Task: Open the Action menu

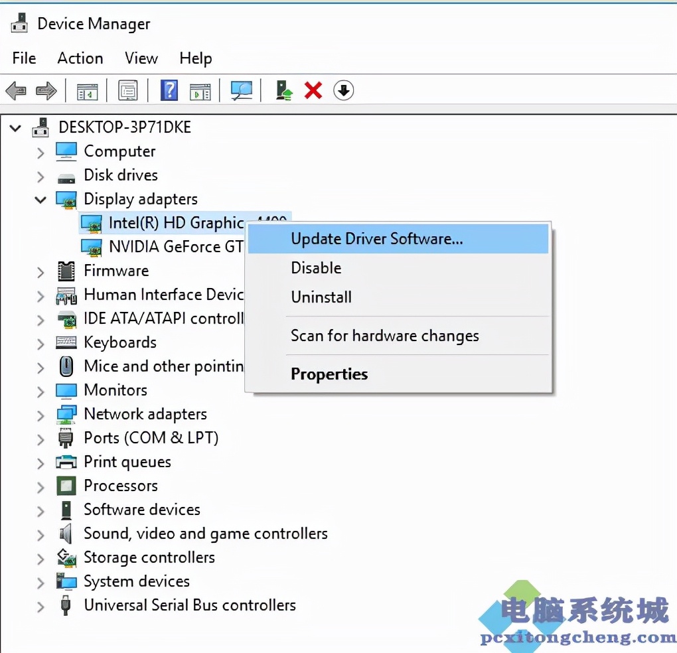Action: click(80, 58)
